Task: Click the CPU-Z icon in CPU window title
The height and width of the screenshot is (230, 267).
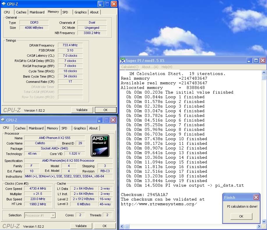Action: click(x=3, y=120)
